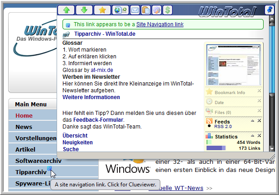The image size is (279, 195).
Task: Open Vorstellungen menu item
Action: [x=36, y=138]
